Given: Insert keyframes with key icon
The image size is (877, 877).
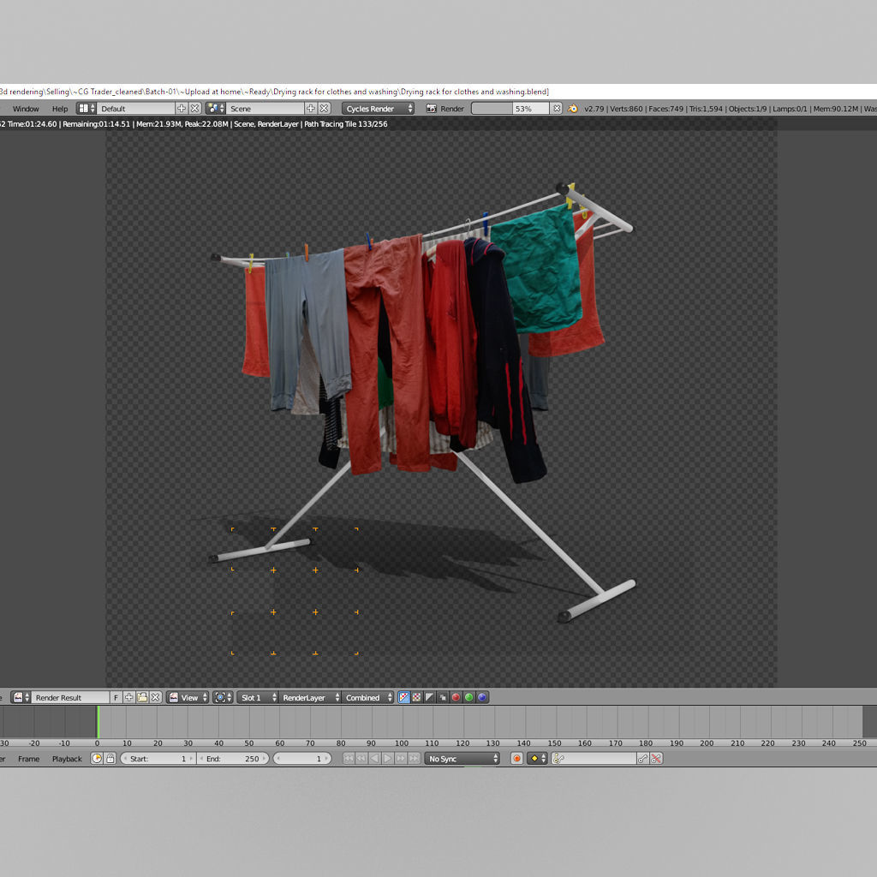Looking at the screenshot, I should [643, 759].
